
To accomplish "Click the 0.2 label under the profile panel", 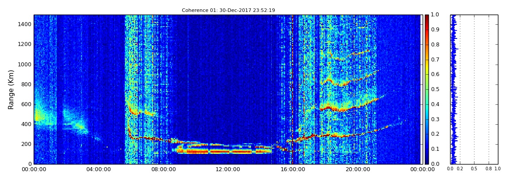I will point(460,169).
